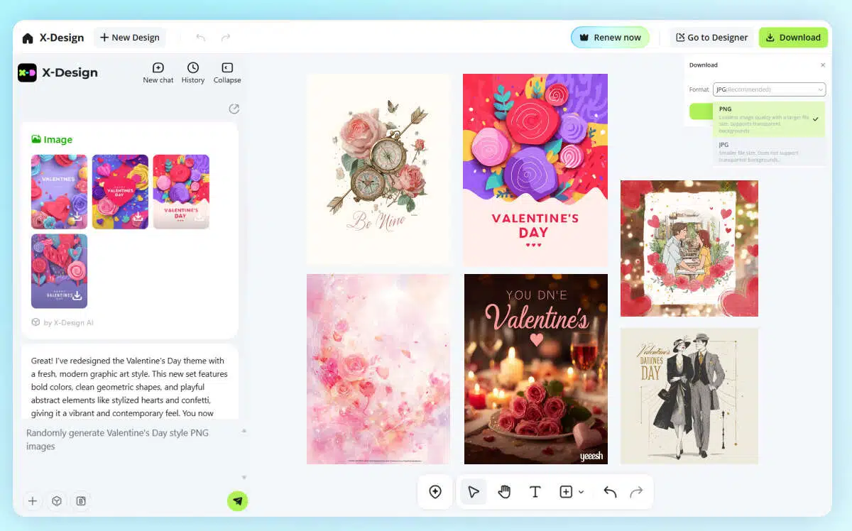Expand the add-element tool chevron
Image resolution: width=852 pixels, height=531 pixels.
click(581, 492)
